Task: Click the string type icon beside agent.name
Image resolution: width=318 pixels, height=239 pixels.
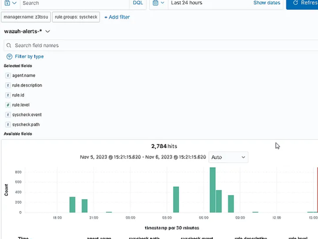Action: [x=8, y=76]
